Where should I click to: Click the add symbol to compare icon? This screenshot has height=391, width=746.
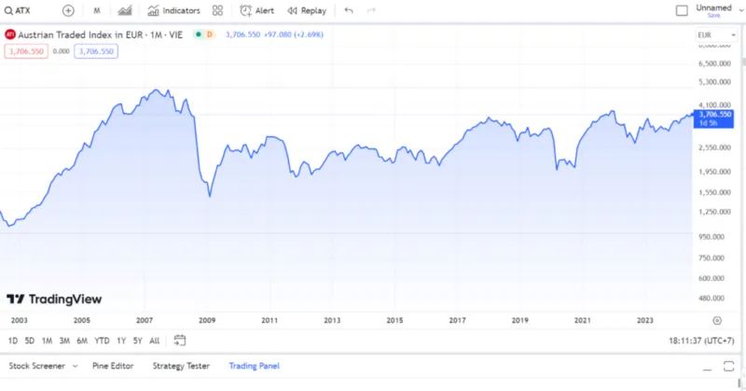point(68,10)
